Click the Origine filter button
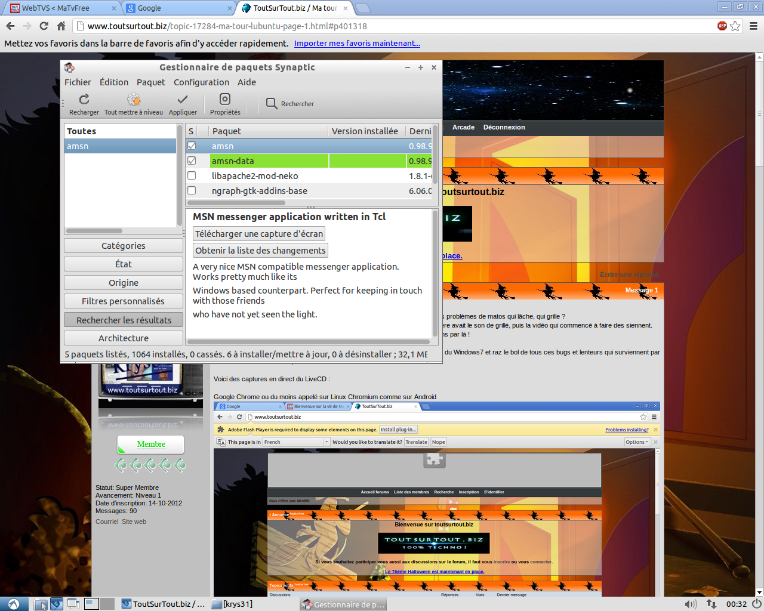This screenshot has height=611, width=764. (124, 282)
